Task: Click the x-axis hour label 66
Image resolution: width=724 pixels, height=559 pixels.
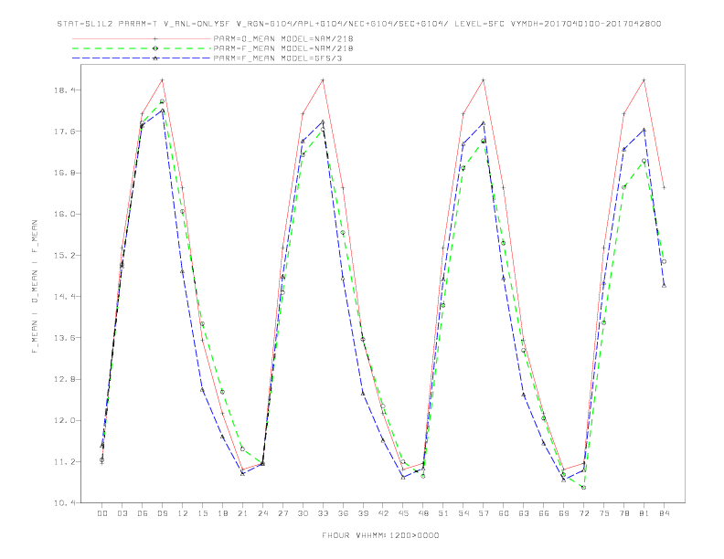Action: [544, 513]
